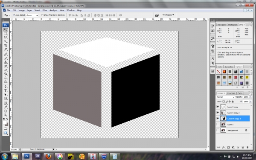Select the Slice tool
The height and width of the screenshot is (160, 256).
[6, 49]
